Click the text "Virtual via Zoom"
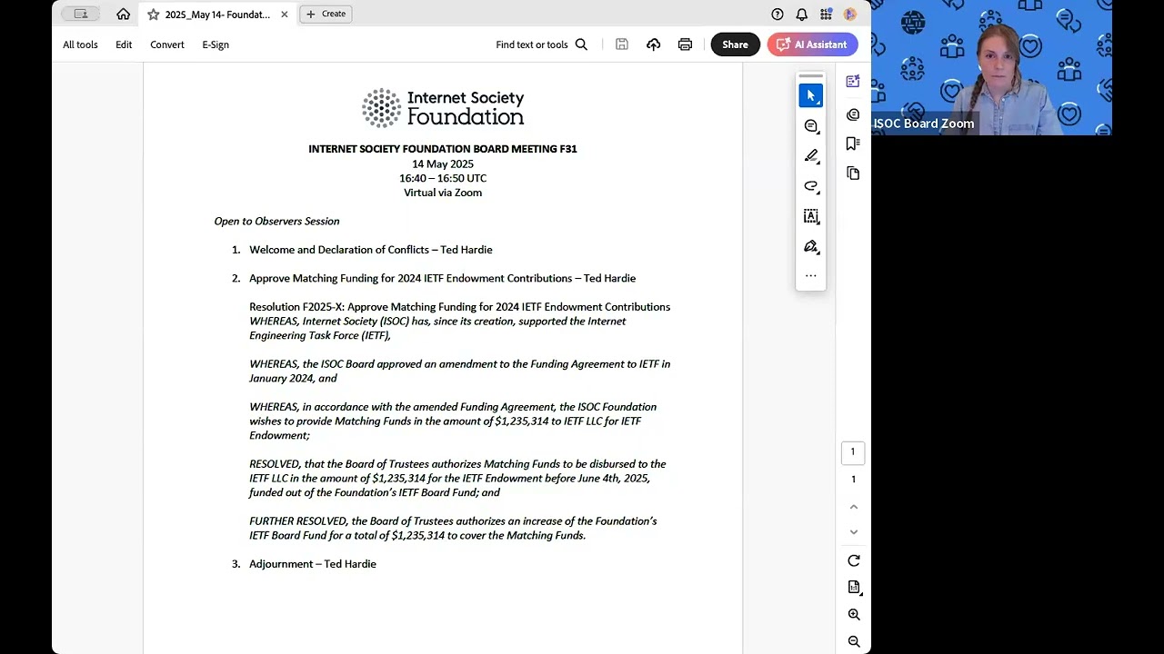This screenshot has width=1164, height=654. [443, 193]
